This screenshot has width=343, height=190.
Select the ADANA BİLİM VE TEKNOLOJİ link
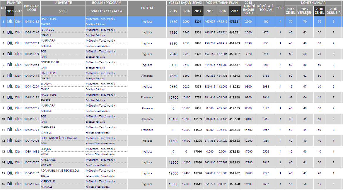pos(60,171)
